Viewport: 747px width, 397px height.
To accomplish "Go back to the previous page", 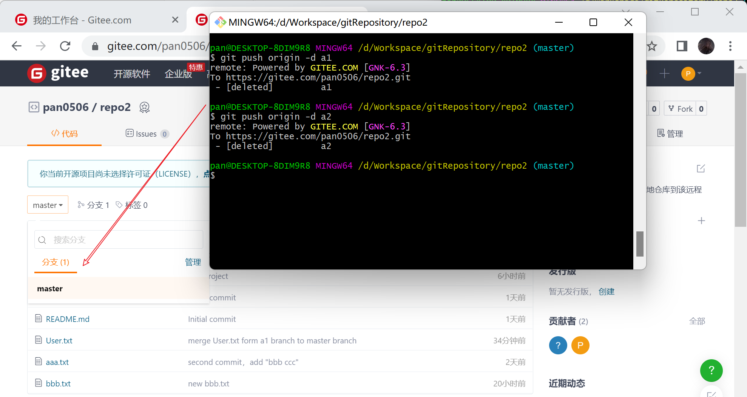I will (17, 46).
